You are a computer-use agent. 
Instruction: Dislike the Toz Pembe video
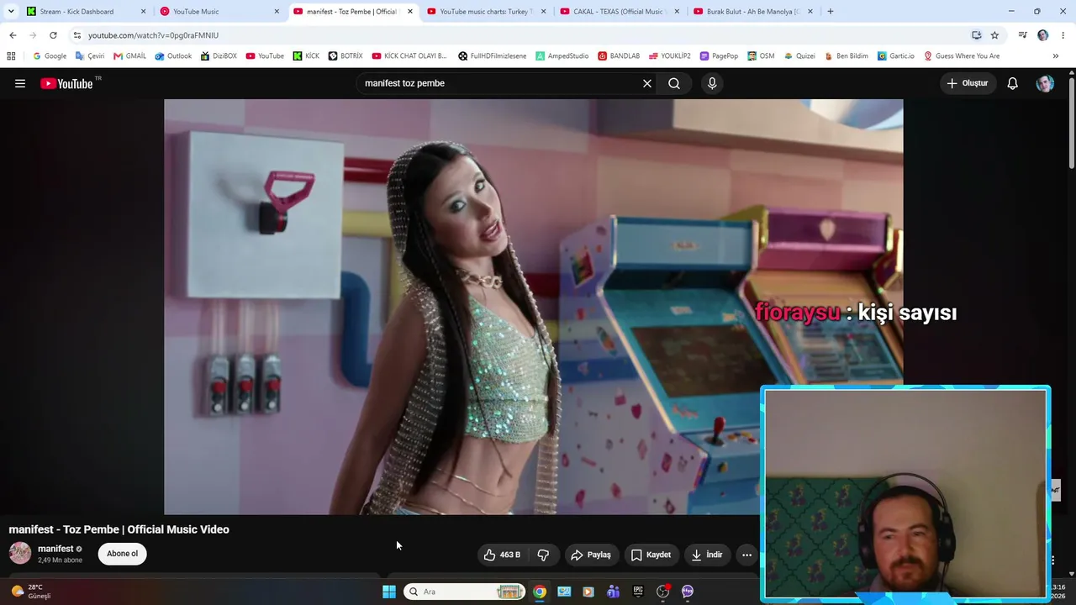point(543,555)
